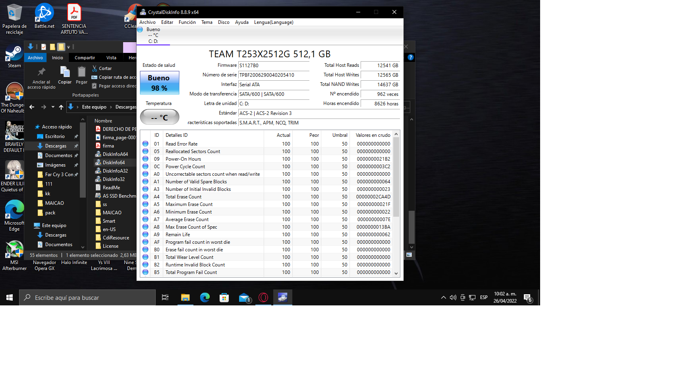Click the Detalles ID column header
The height and width of the screenshot is (371, 697).
[176, 135]
